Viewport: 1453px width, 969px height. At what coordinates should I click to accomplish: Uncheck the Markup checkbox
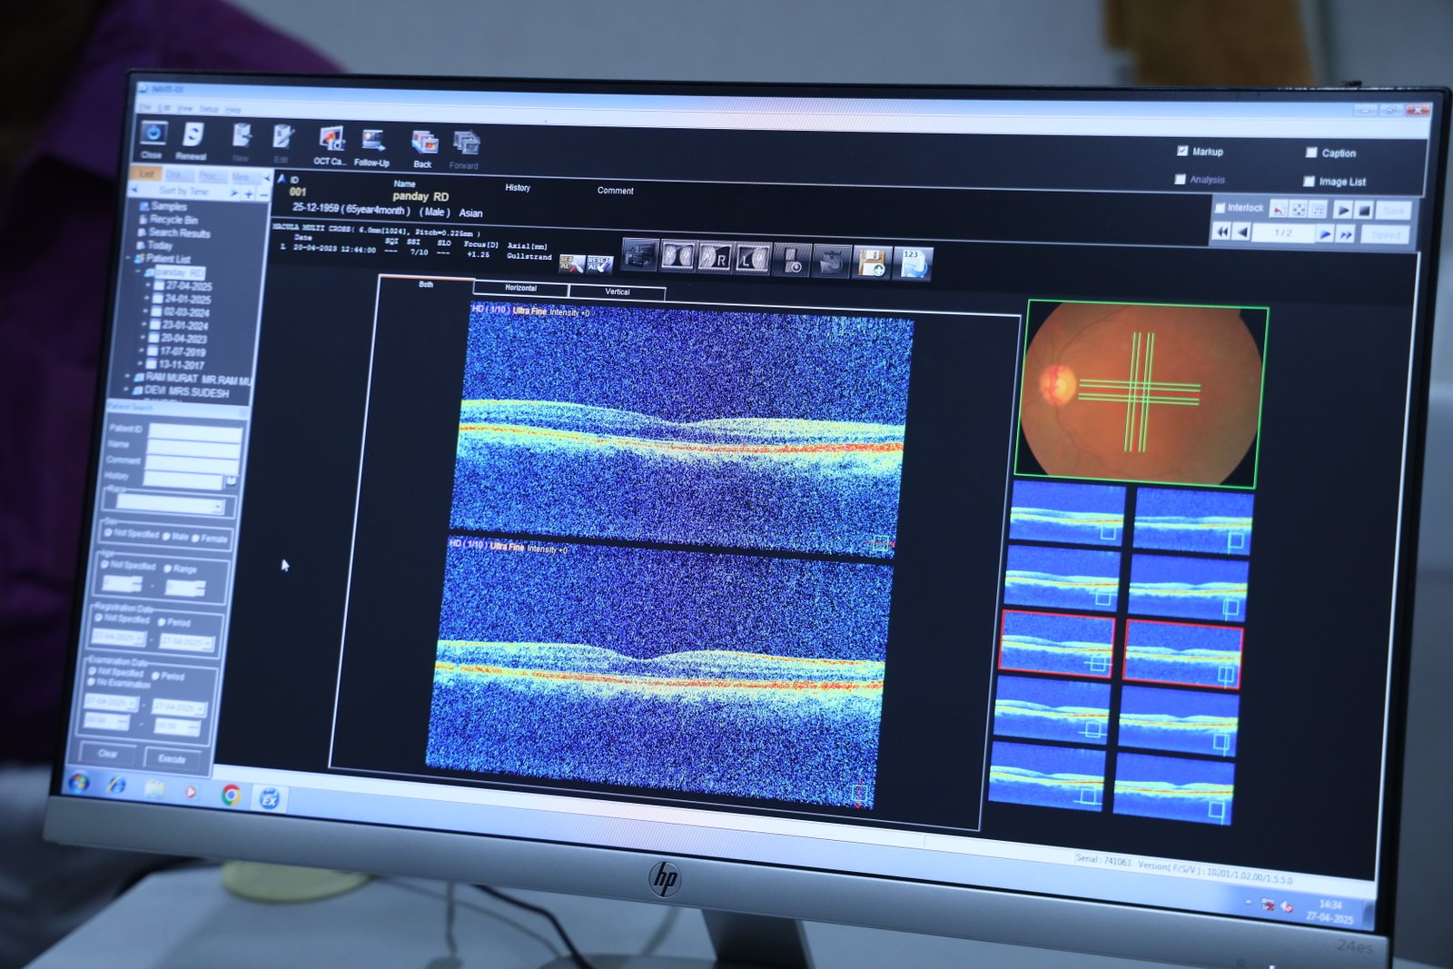1182,151
